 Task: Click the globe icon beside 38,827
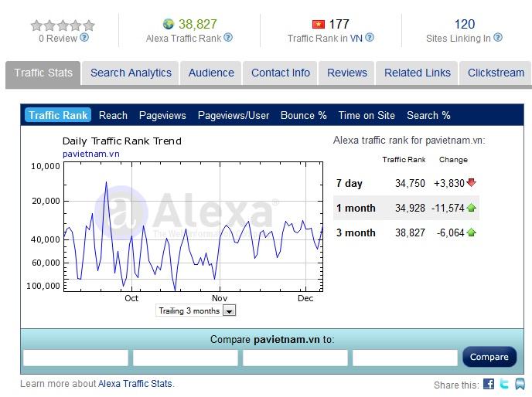tap(169, 24)
